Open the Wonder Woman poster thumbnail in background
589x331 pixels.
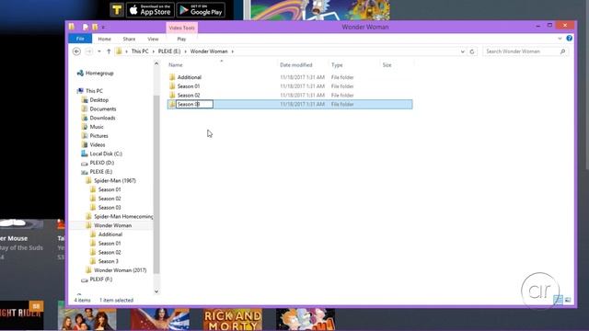pyautogui.click(x=160, y=320)
